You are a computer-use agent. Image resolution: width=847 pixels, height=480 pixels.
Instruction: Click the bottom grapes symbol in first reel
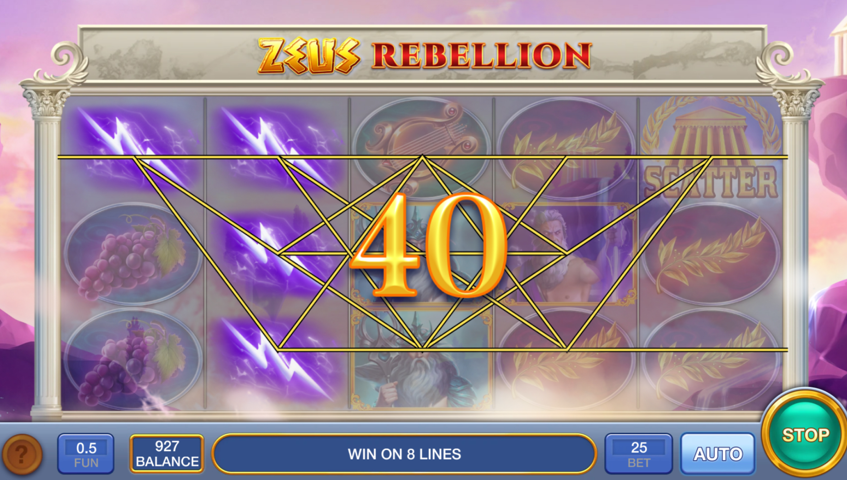[133, 358]
